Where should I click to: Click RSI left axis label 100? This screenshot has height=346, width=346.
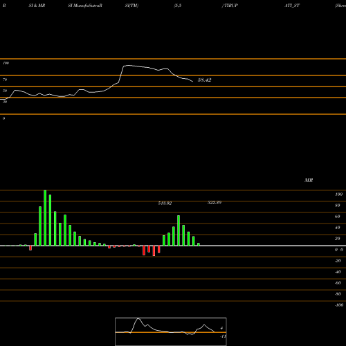(6, 63)
